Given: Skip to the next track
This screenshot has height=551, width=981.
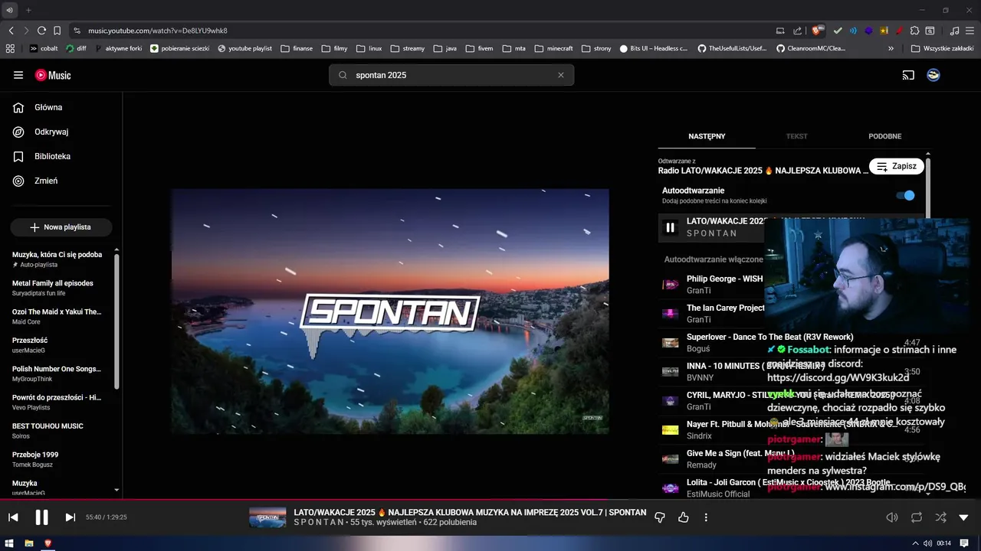Looking at the screenshot, I should (70, 517).
